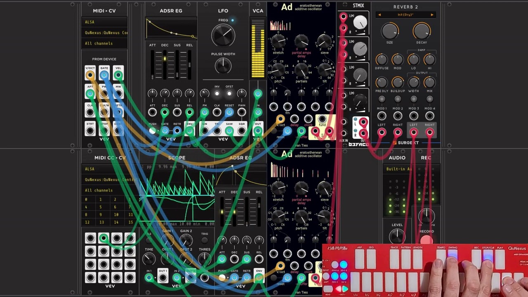Click the LFO SAW output jack

coord(229,131)
